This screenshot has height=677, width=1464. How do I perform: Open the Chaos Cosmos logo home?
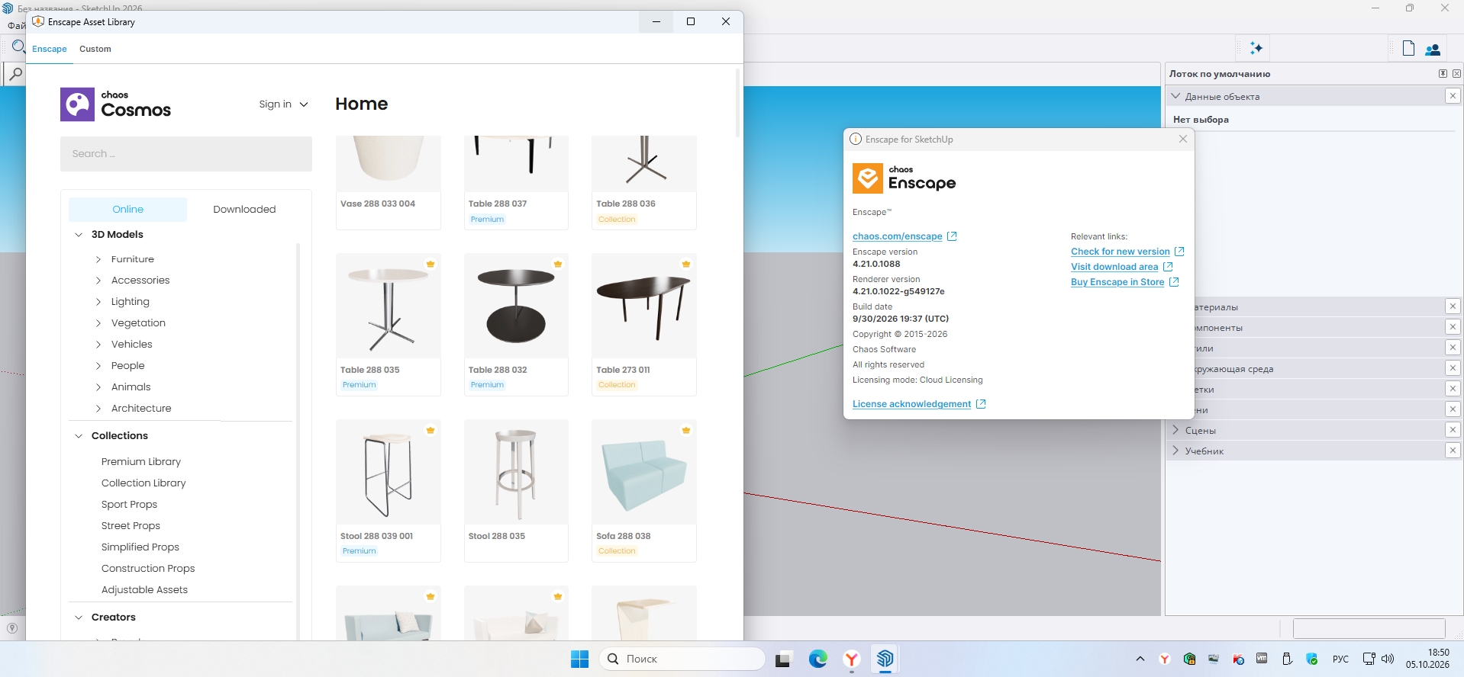click(115, 104)
